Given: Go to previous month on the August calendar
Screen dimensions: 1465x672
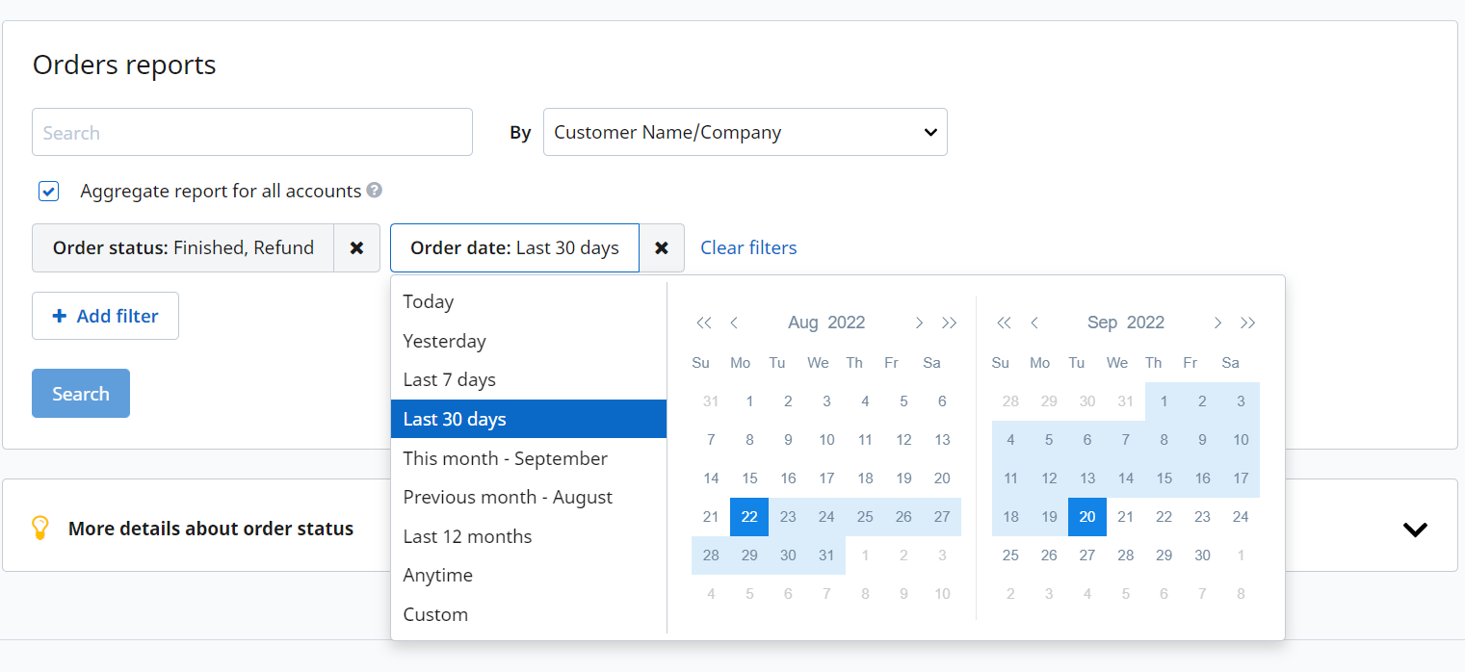Looking at the screenshot, I should [x=734, y=323].
